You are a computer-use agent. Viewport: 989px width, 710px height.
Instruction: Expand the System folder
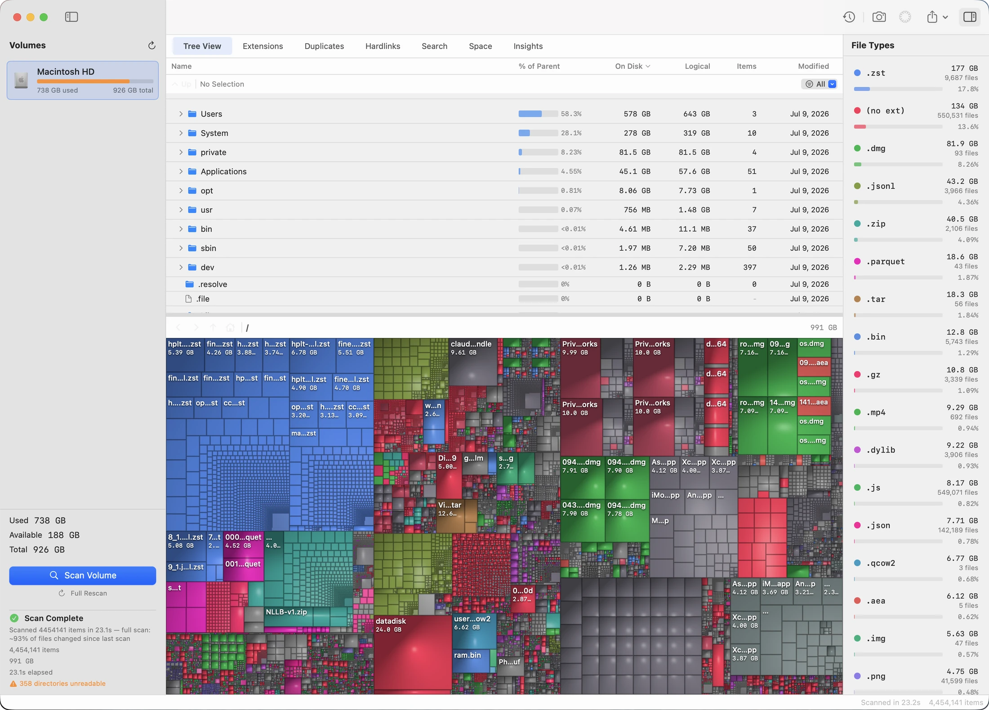tap(181, 133)
